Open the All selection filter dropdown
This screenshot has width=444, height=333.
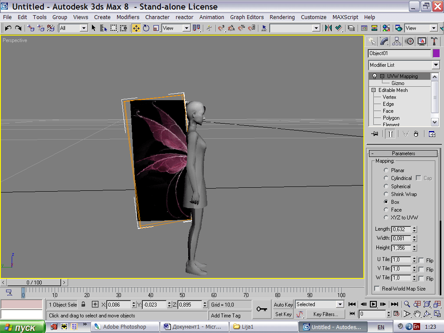click(84, 28)
